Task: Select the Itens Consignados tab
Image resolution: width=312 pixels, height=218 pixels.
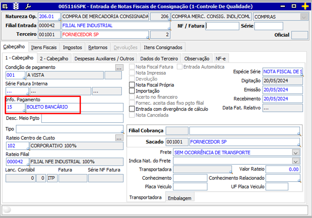Action: click(x=163, y=48)
